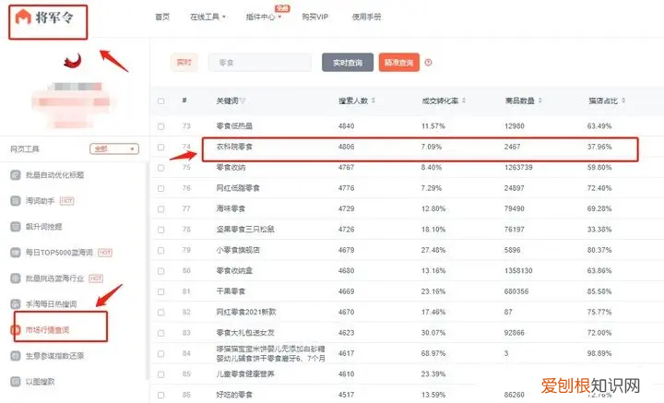Select the 批量挑选蓝海行业 icon
664x403 pixels.
(16, 279)
